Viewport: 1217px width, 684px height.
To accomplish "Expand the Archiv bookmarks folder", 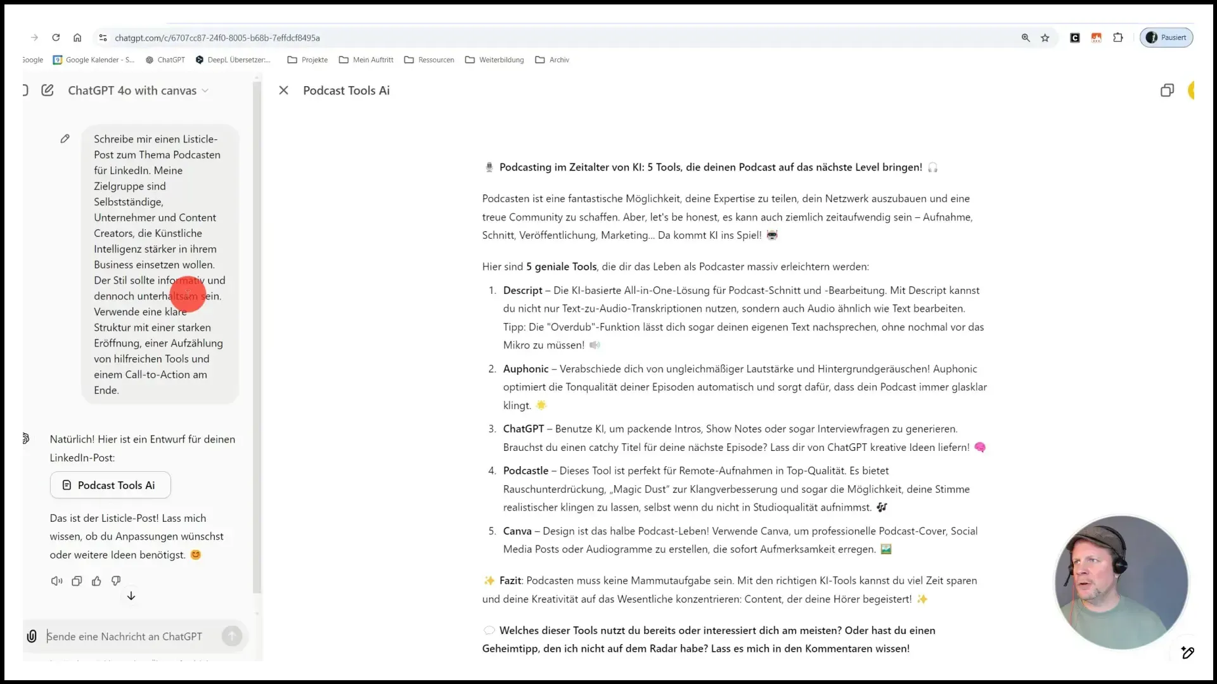I will [x=552, y=60].
